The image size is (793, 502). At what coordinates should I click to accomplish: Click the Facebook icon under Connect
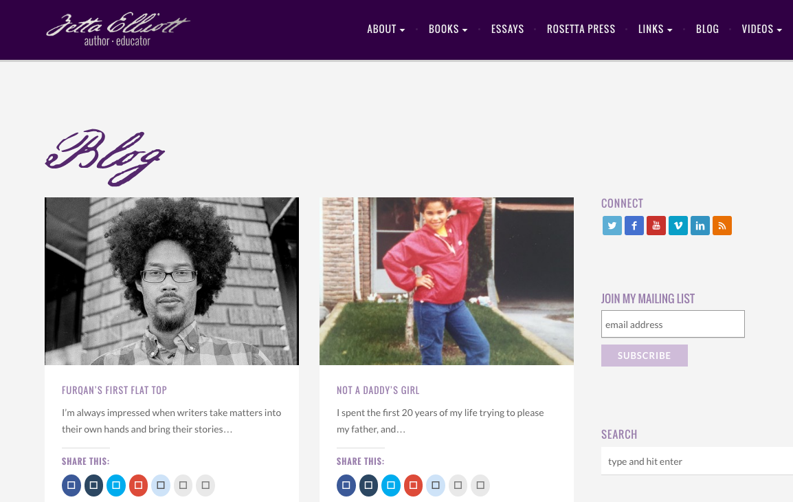634,226
